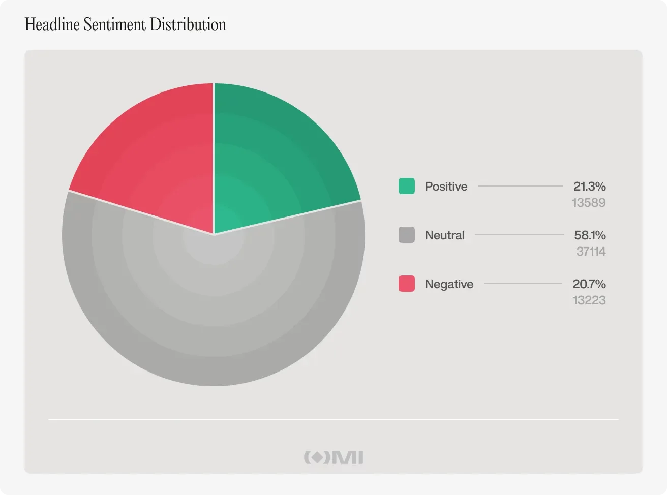Click the 13223 negative headline count
The image size is (667, 495).
pyautogui.click(x=589, y=300)
